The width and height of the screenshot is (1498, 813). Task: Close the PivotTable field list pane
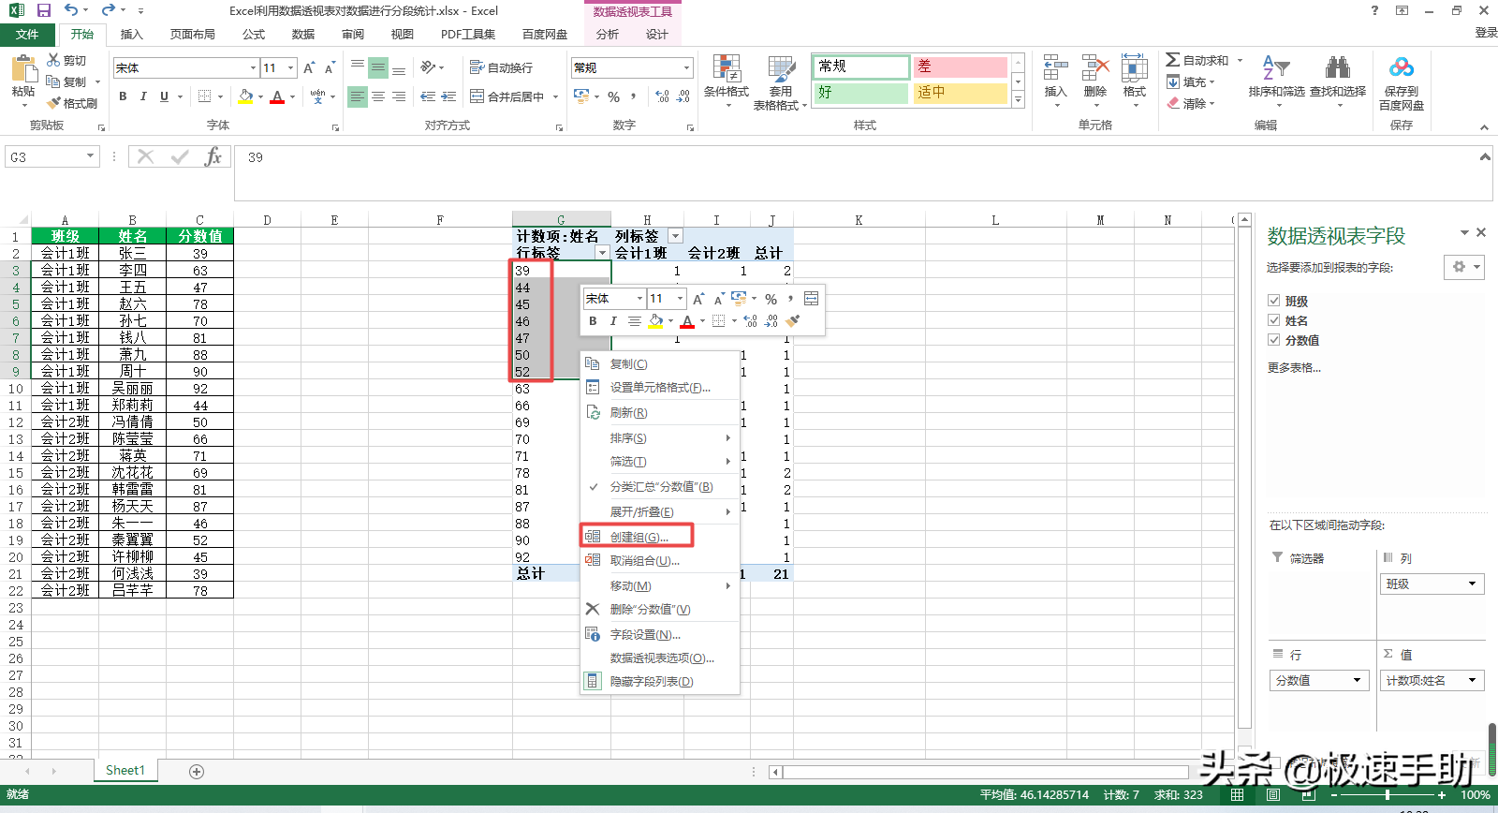(1481, 232)
